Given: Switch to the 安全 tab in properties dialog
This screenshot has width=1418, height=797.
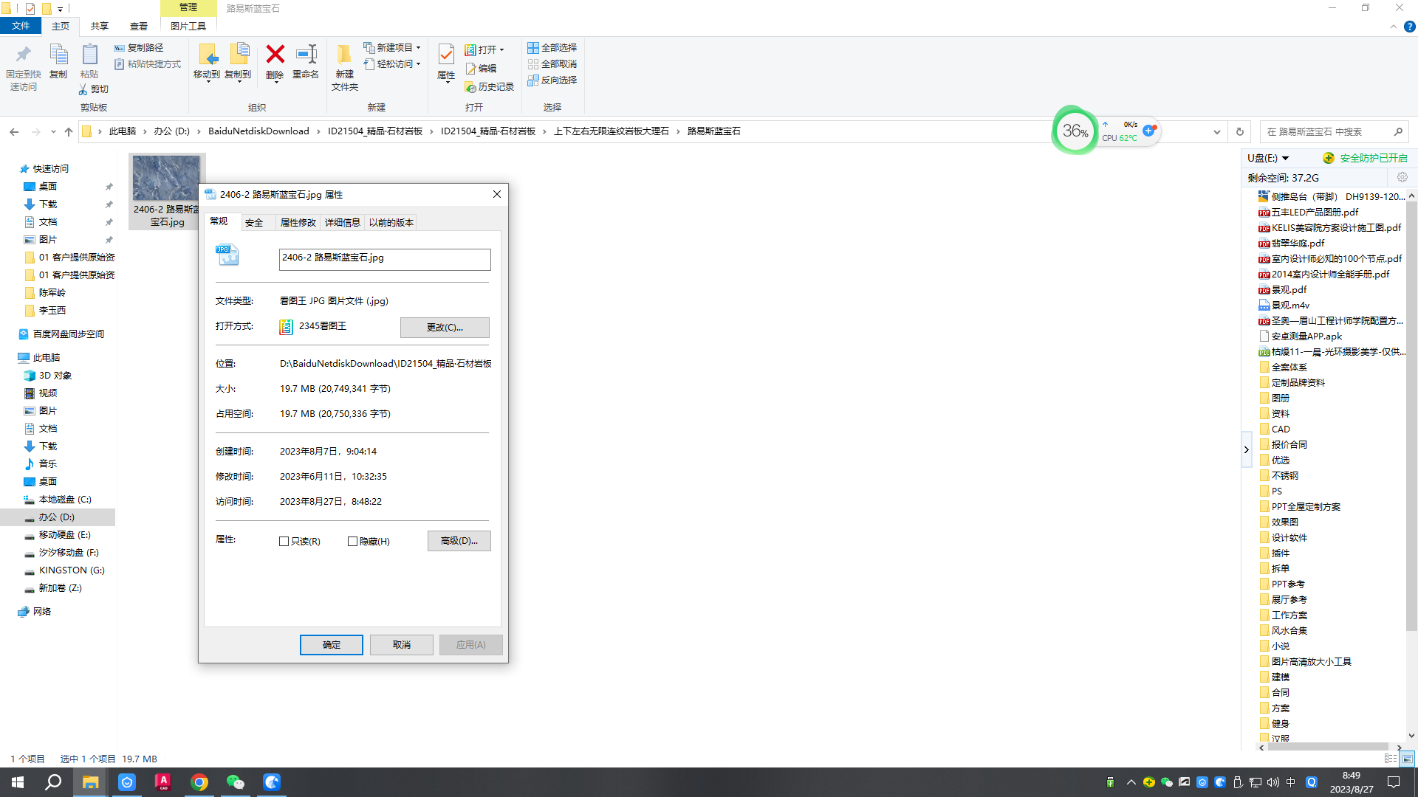Looking at the screenshot, I should point(254,223).
